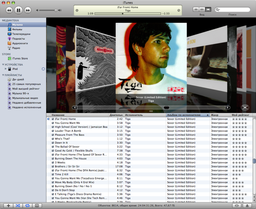Switch to list view button
The height and width of the screenshot is (209, 256).
coord(196,9)
